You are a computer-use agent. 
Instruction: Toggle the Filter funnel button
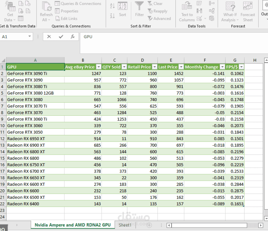[139, 9]
